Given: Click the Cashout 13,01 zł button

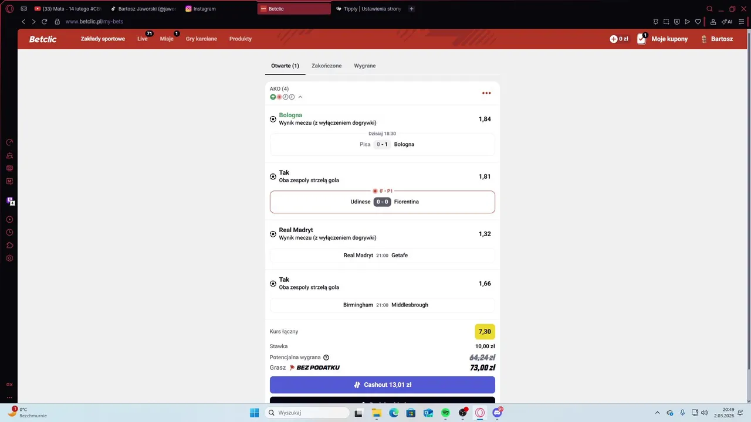Looking at the screenshot, I should click(x=383, y=385).
